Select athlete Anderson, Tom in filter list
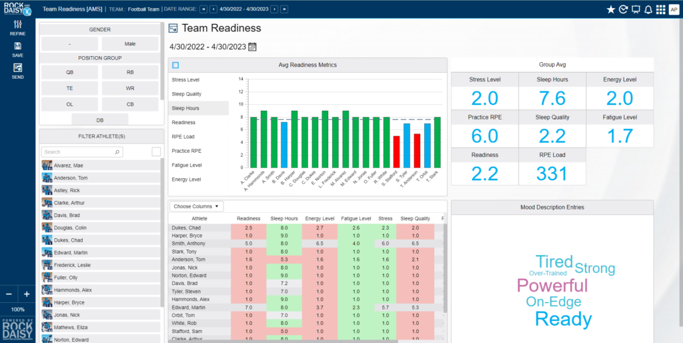Viewport: 683px width, 343px height. tap(101, 178)
